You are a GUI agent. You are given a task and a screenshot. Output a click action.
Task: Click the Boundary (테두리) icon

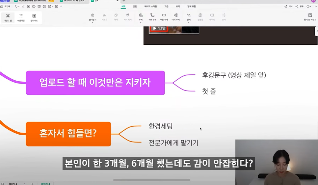click(x=212, y=15)
